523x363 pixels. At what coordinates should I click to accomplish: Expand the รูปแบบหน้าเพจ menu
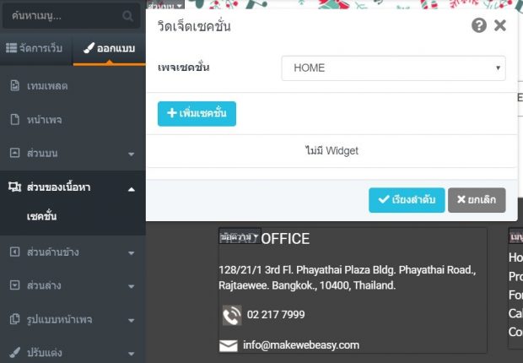[131, 321]
